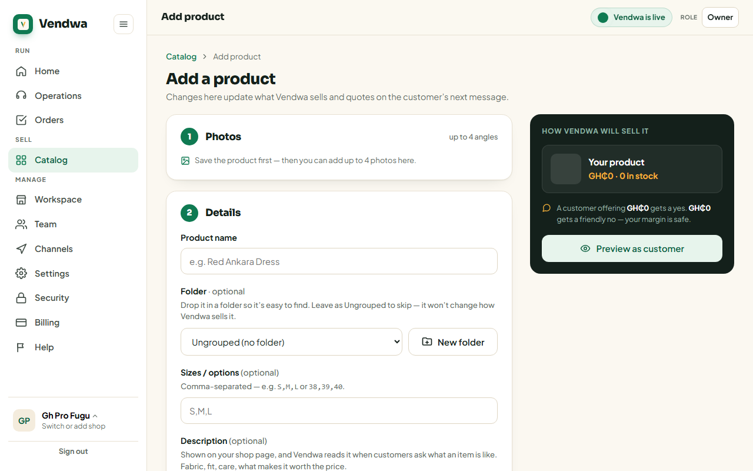Click the Home house icon
The height and width of the screenshot is (471, 753).
[21, 71]
